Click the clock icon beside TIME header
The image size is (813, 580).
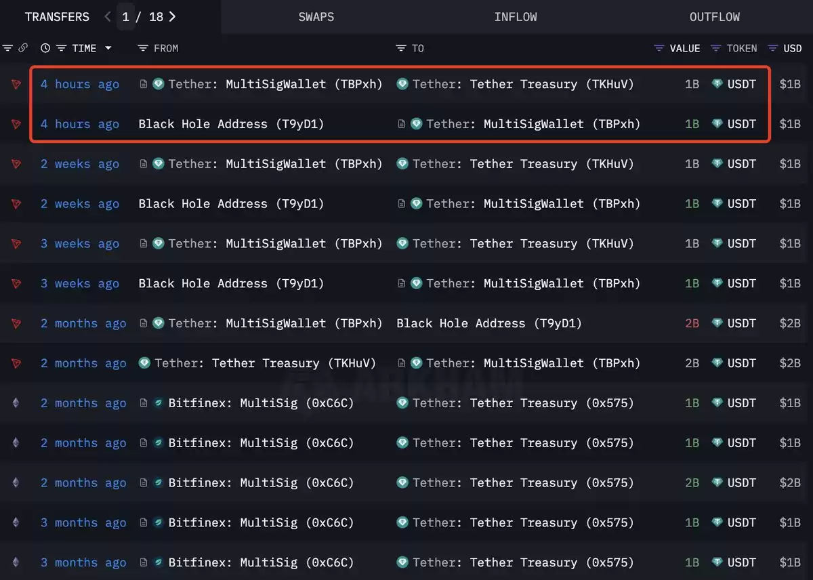tap(45, 48)
